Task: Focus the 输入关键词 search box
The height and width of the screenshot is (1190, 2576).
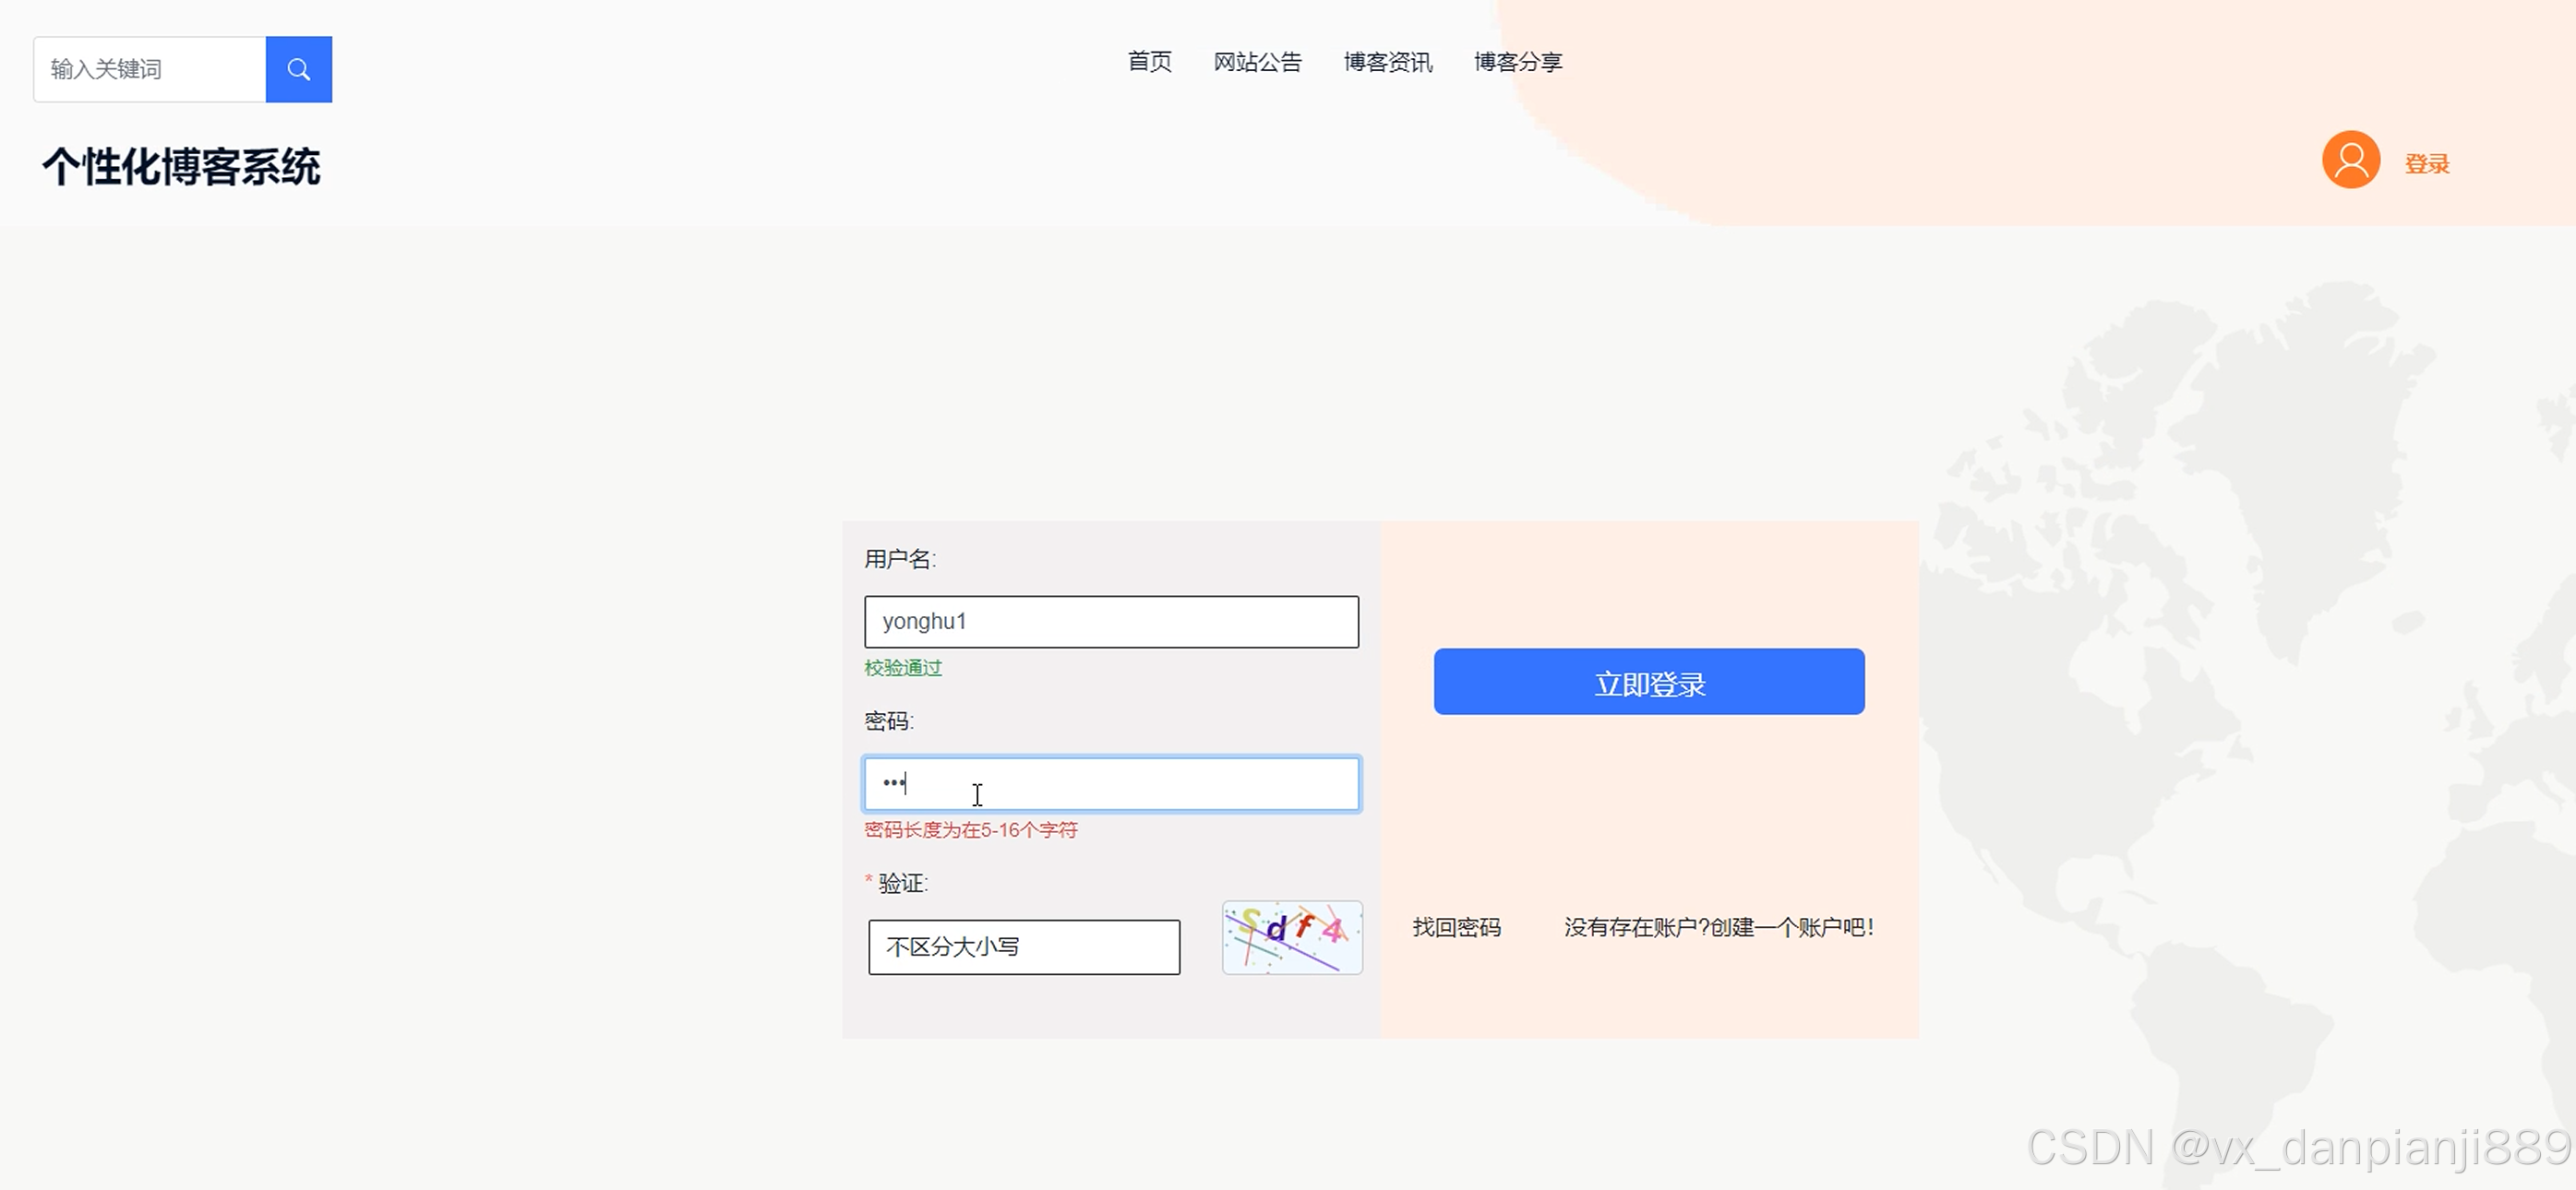Action: click(150, 69)
